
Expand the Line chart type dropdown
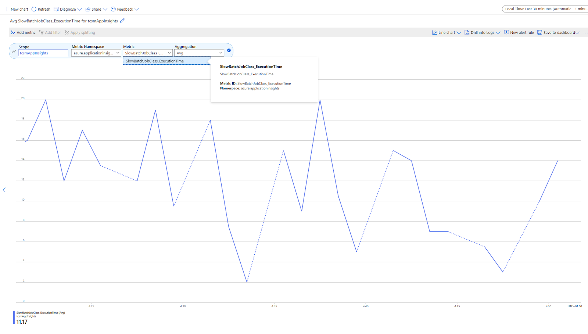447,32
